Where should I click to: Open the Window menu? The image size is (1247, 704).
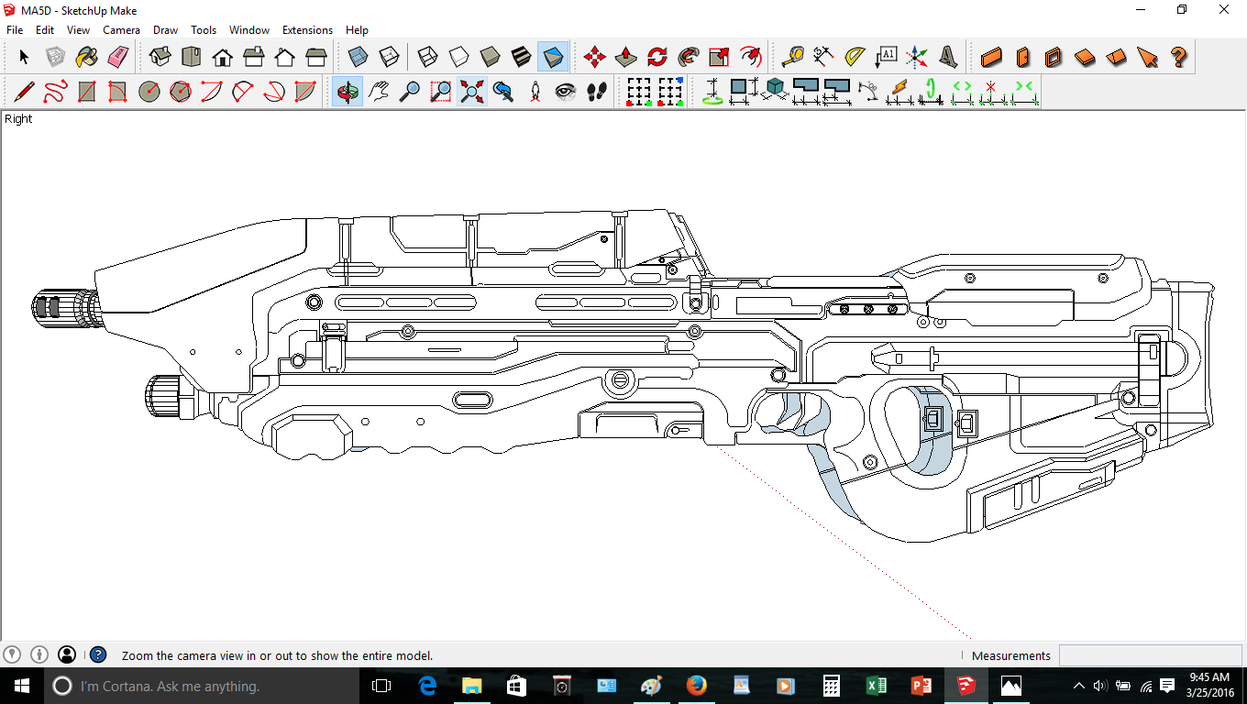click(249, 30)
